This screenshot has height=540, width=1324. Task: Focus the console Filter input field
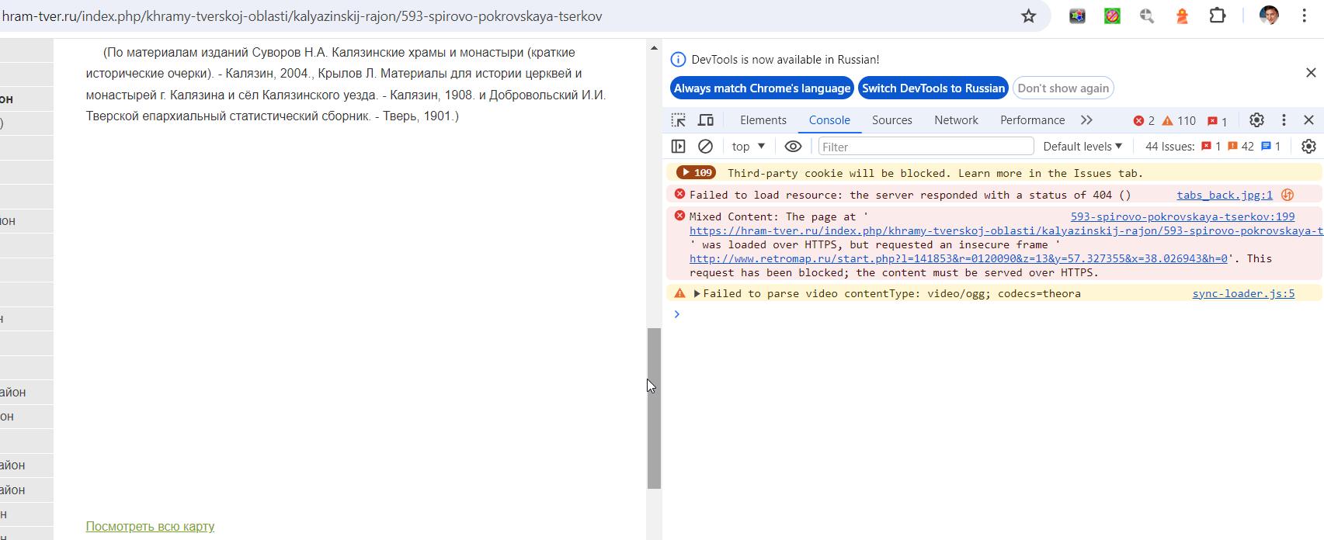(x=926, y=147)
